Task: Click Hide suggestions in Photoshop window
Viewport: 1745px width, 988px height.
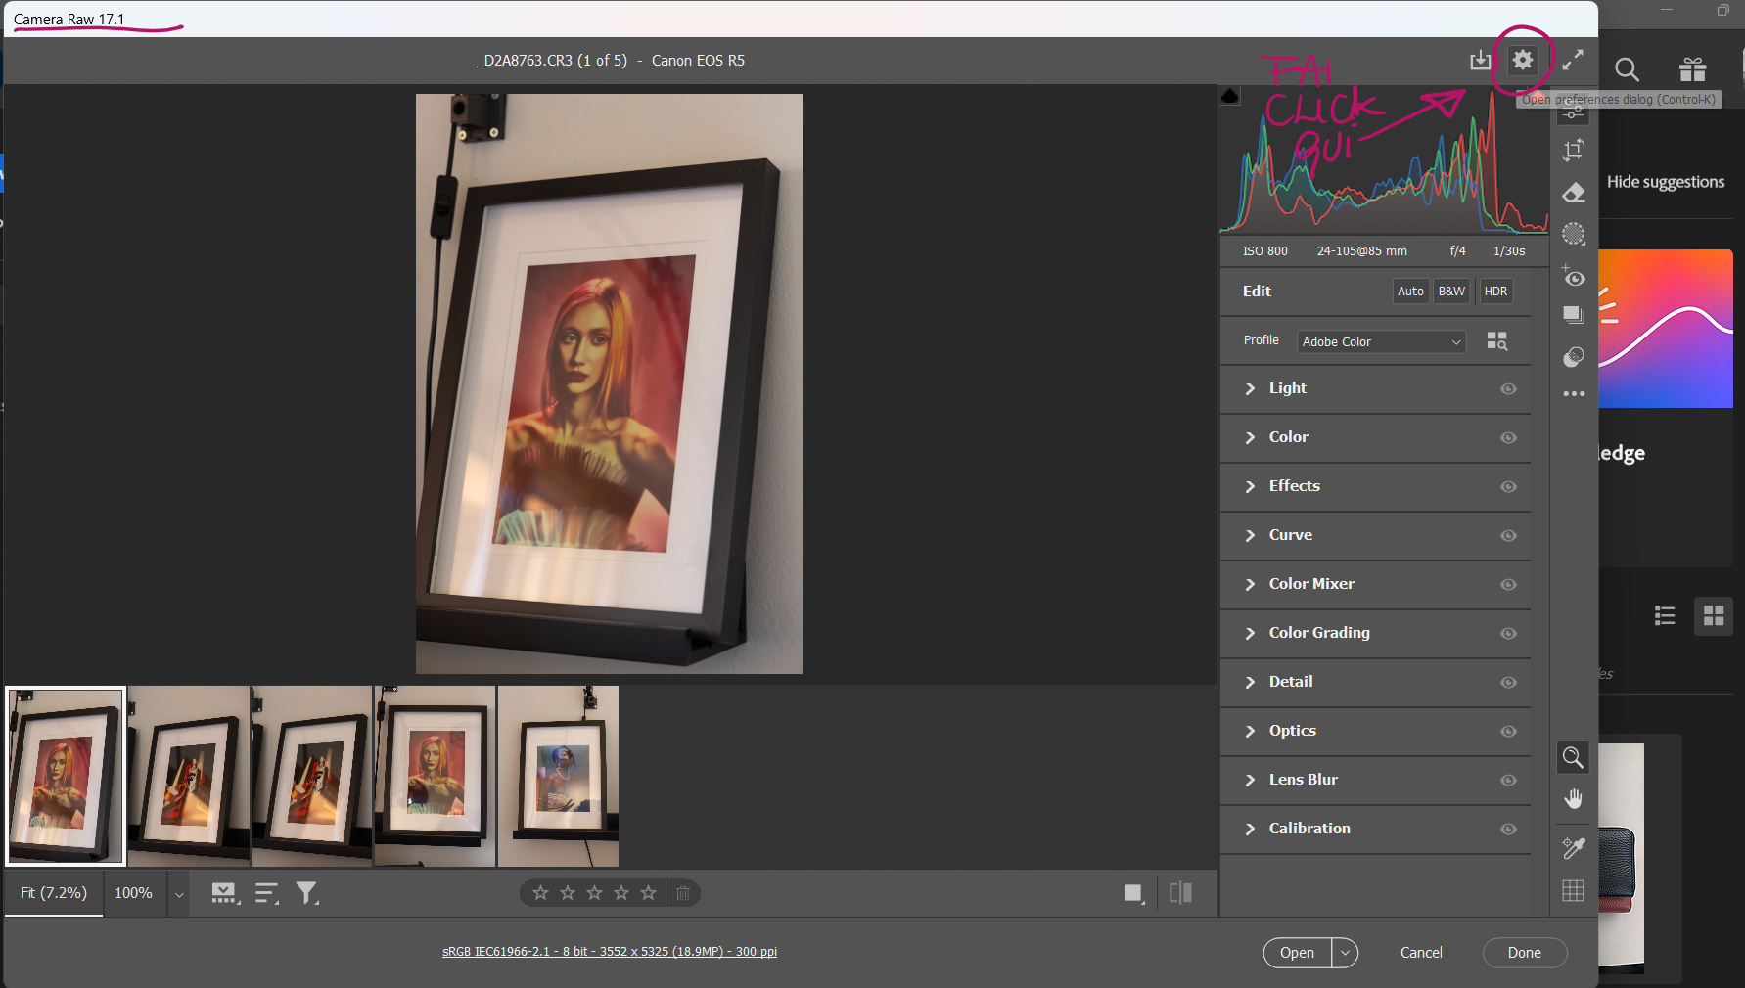Action: [1666, 182]
